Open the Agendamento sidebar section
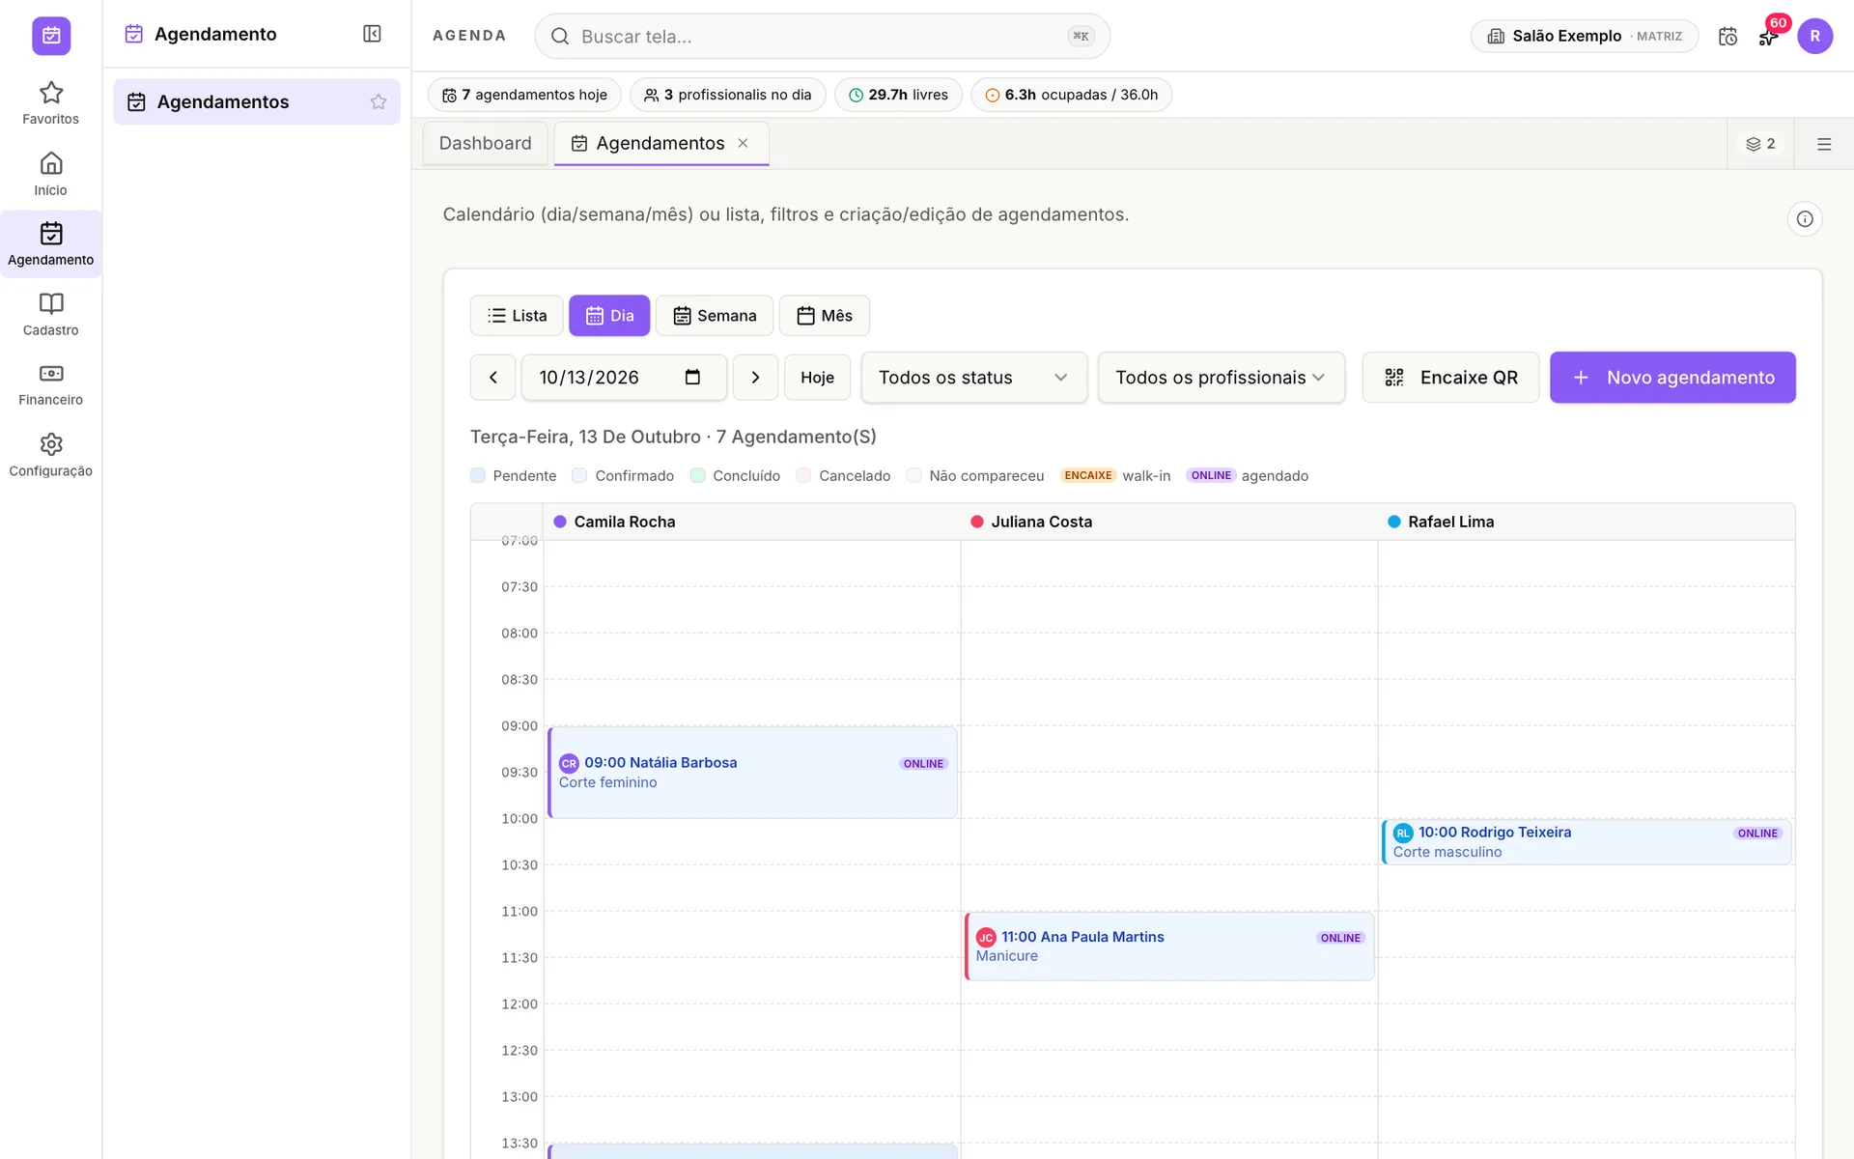The width and height of the screenshot is (1854, 1159). point(51,244)
